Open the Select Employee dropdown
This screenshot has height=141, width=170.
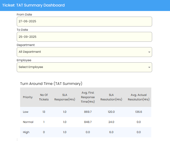(x=84, y=67)
